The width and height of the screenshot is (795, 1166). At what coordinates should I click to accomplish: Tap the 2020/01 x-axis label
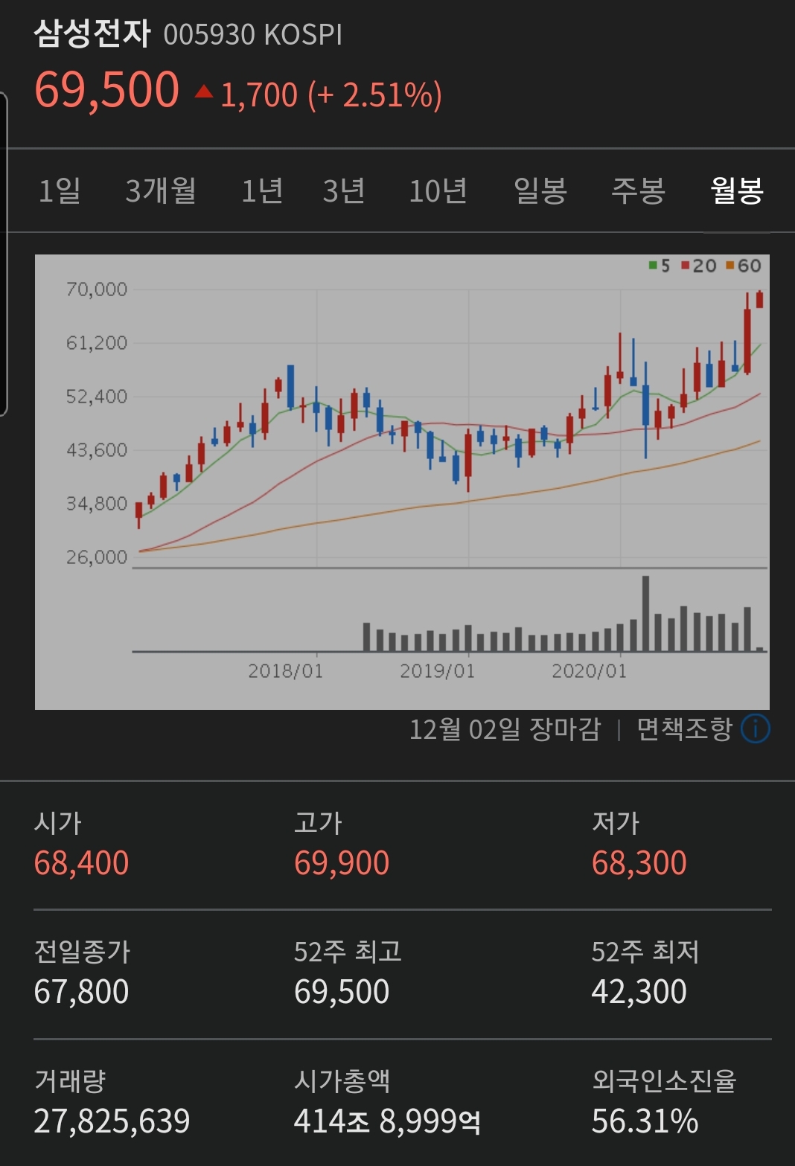(590, 671)
